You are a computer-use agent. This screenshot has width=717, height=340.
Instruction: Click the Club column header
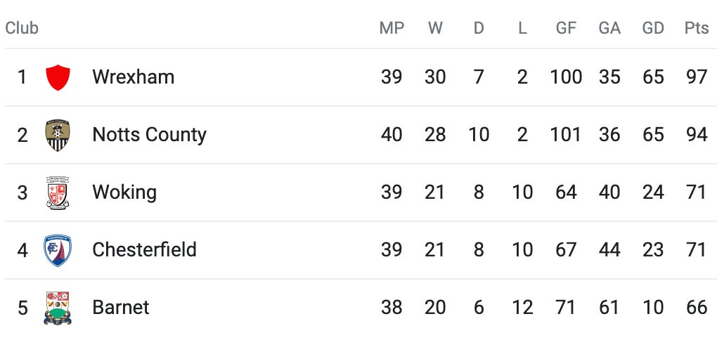pyautogui.click(x=22, y=28)
